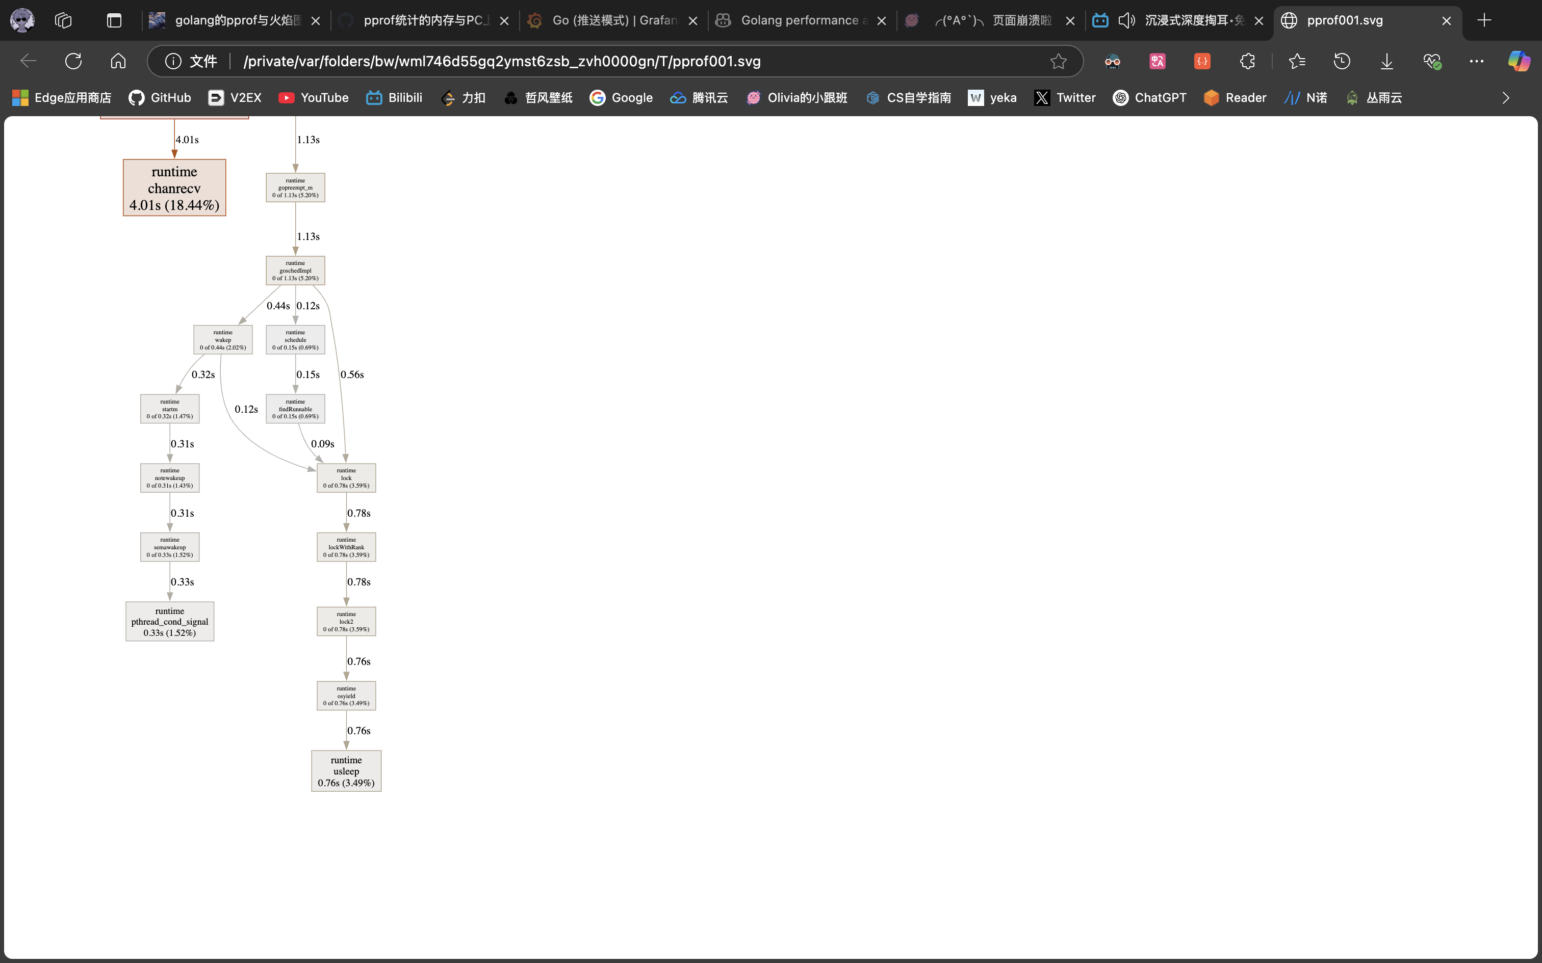
Task: Switch to the Go Grafana tab
Action: tap(612, 20)
